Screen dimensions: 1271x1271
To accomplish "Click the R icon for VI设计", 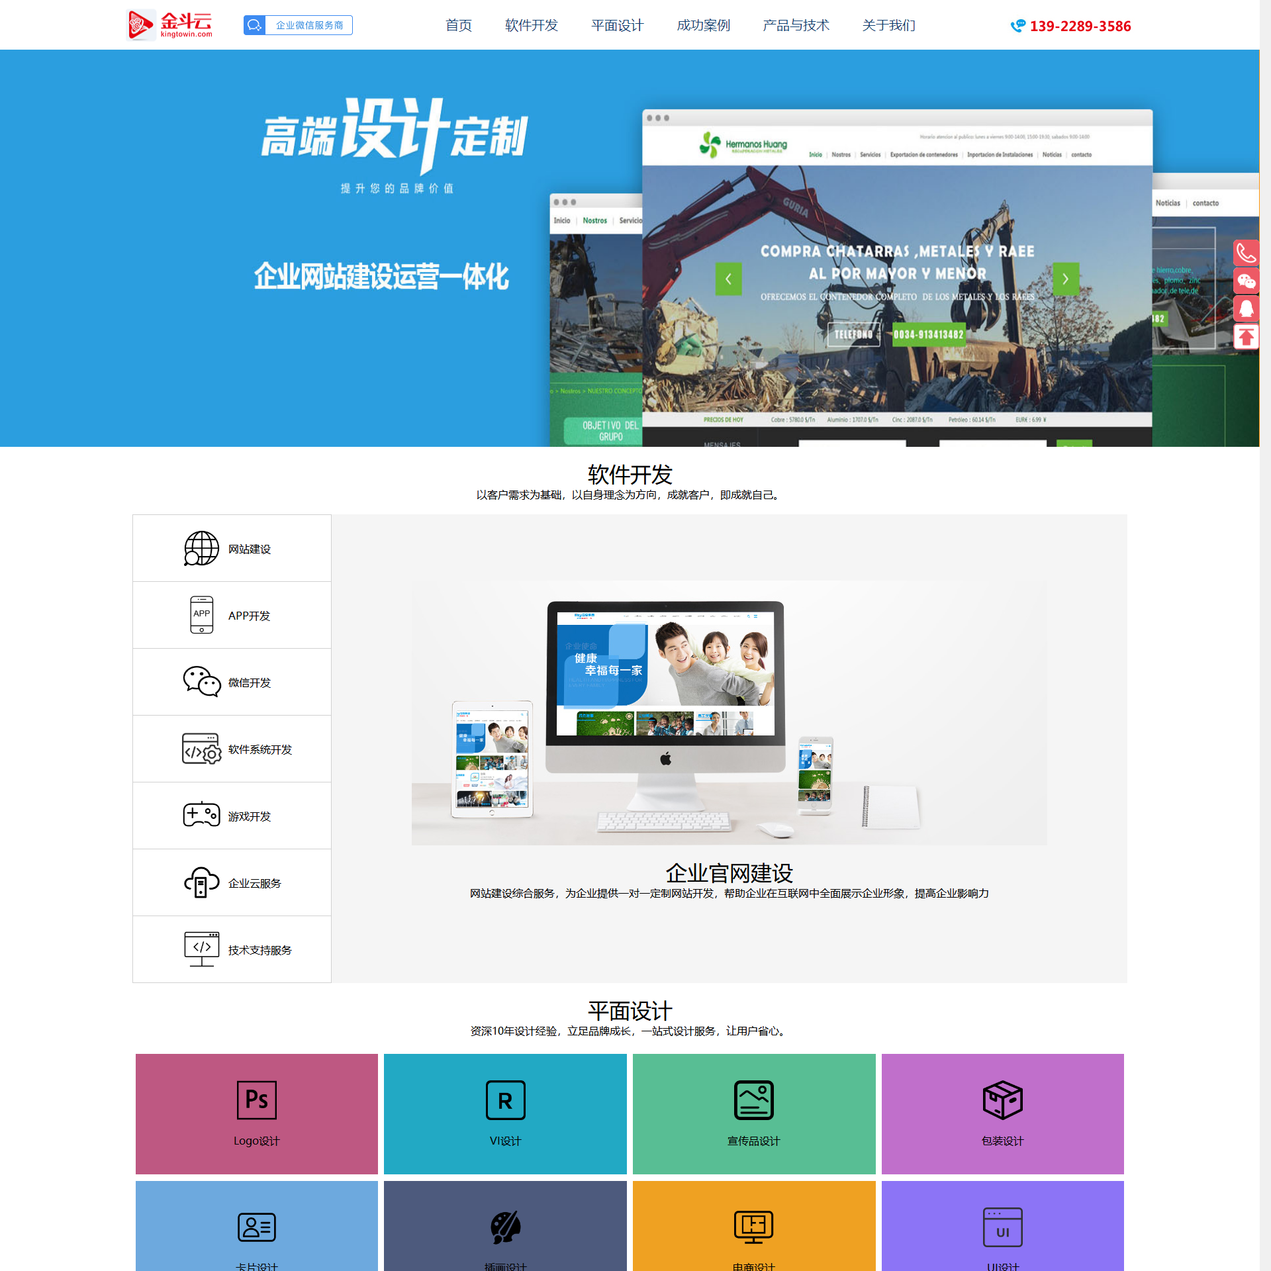I will coord(505,1100).
